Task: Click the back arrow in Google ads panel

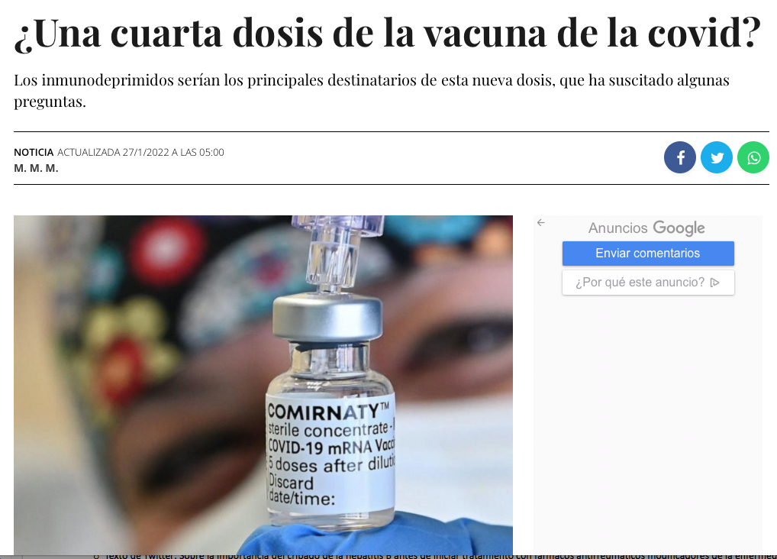Action: pyautogui.click(x=541, y=223)
